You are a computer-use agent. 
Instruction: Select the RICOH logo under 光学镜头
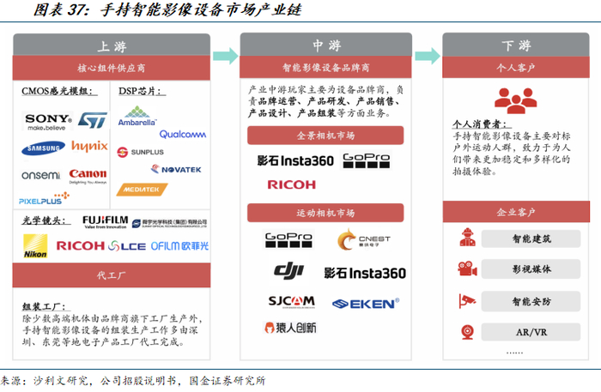[x=81, y=246]
